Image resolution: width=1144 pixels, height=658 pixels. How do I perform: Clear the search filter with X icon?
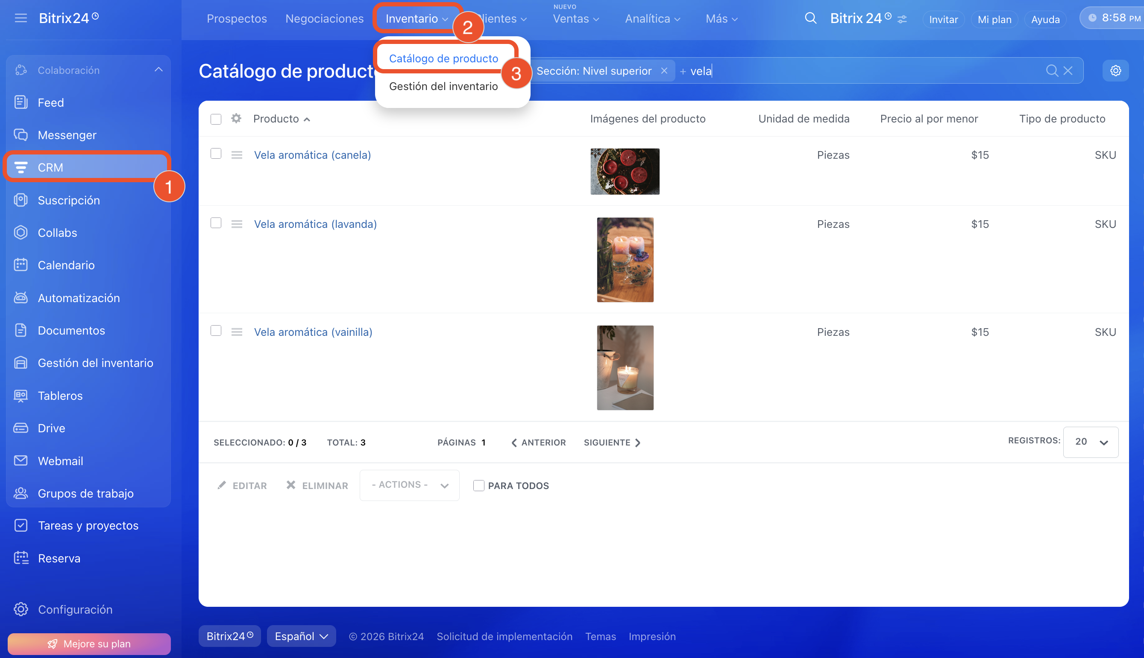click(1068, 71)
